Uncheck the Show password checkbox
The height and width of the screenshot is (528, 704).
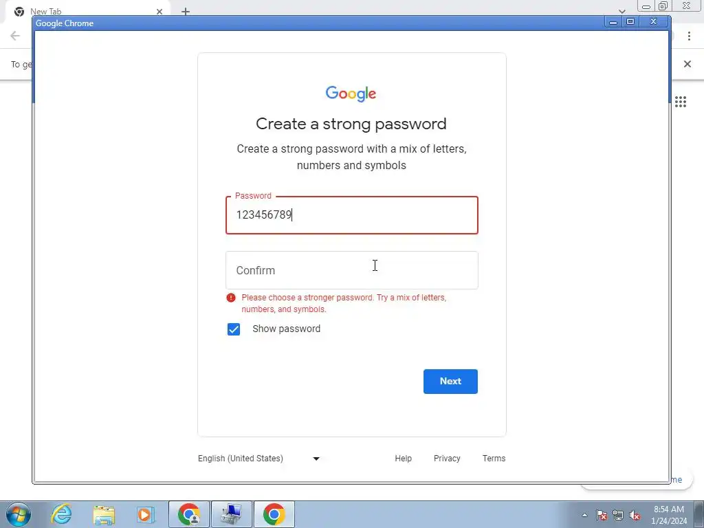(x=234, y=329)
